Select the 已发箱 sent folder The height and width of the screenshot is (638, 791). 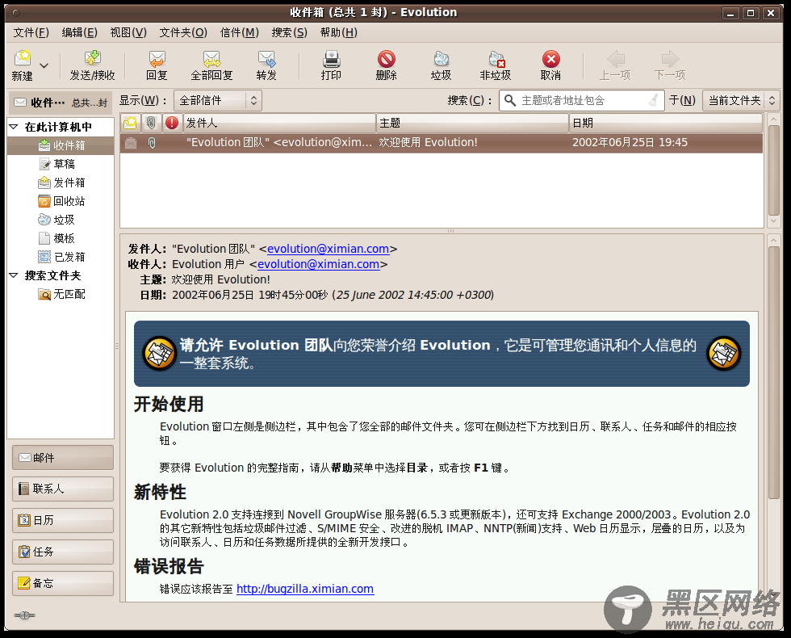tap(61, 257)
